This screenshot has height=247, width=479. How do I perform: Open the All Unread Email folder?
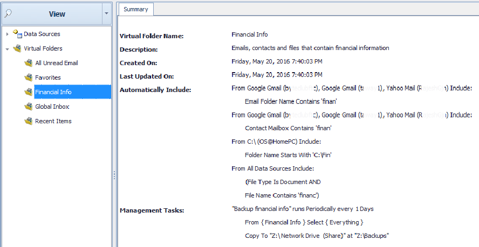[57, 63]
